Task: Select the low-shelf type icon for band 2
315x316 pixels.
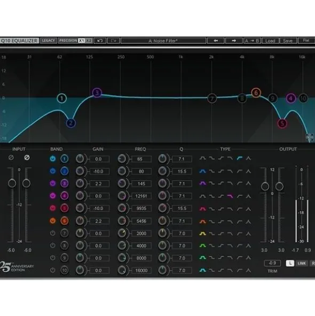Action: 212,171
